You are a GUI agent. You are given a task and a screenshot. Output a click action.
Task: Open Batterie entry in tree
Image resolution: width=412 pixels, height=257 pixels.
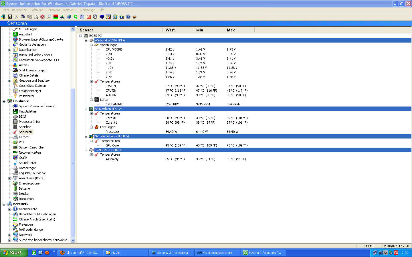pyautogui.click(x=24, y=188)
